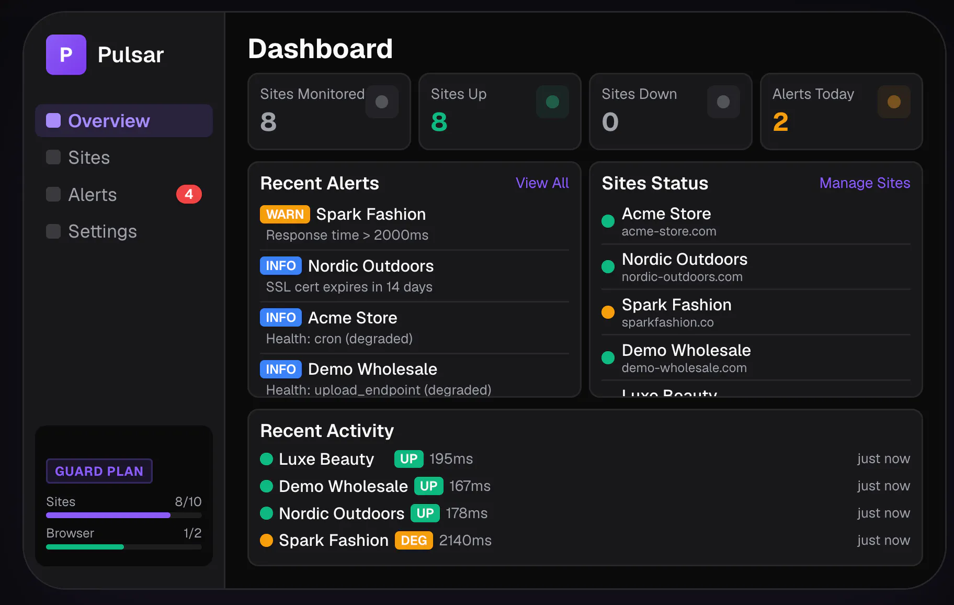The image size is (954, 605).
Task: Click '167ms' response time value
Action: pyautogui.click(x=470, y=486)
